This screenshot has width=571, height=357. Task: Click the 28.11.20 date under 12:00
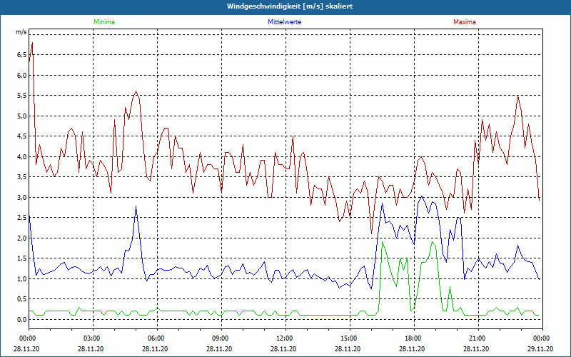pos(283,348)
